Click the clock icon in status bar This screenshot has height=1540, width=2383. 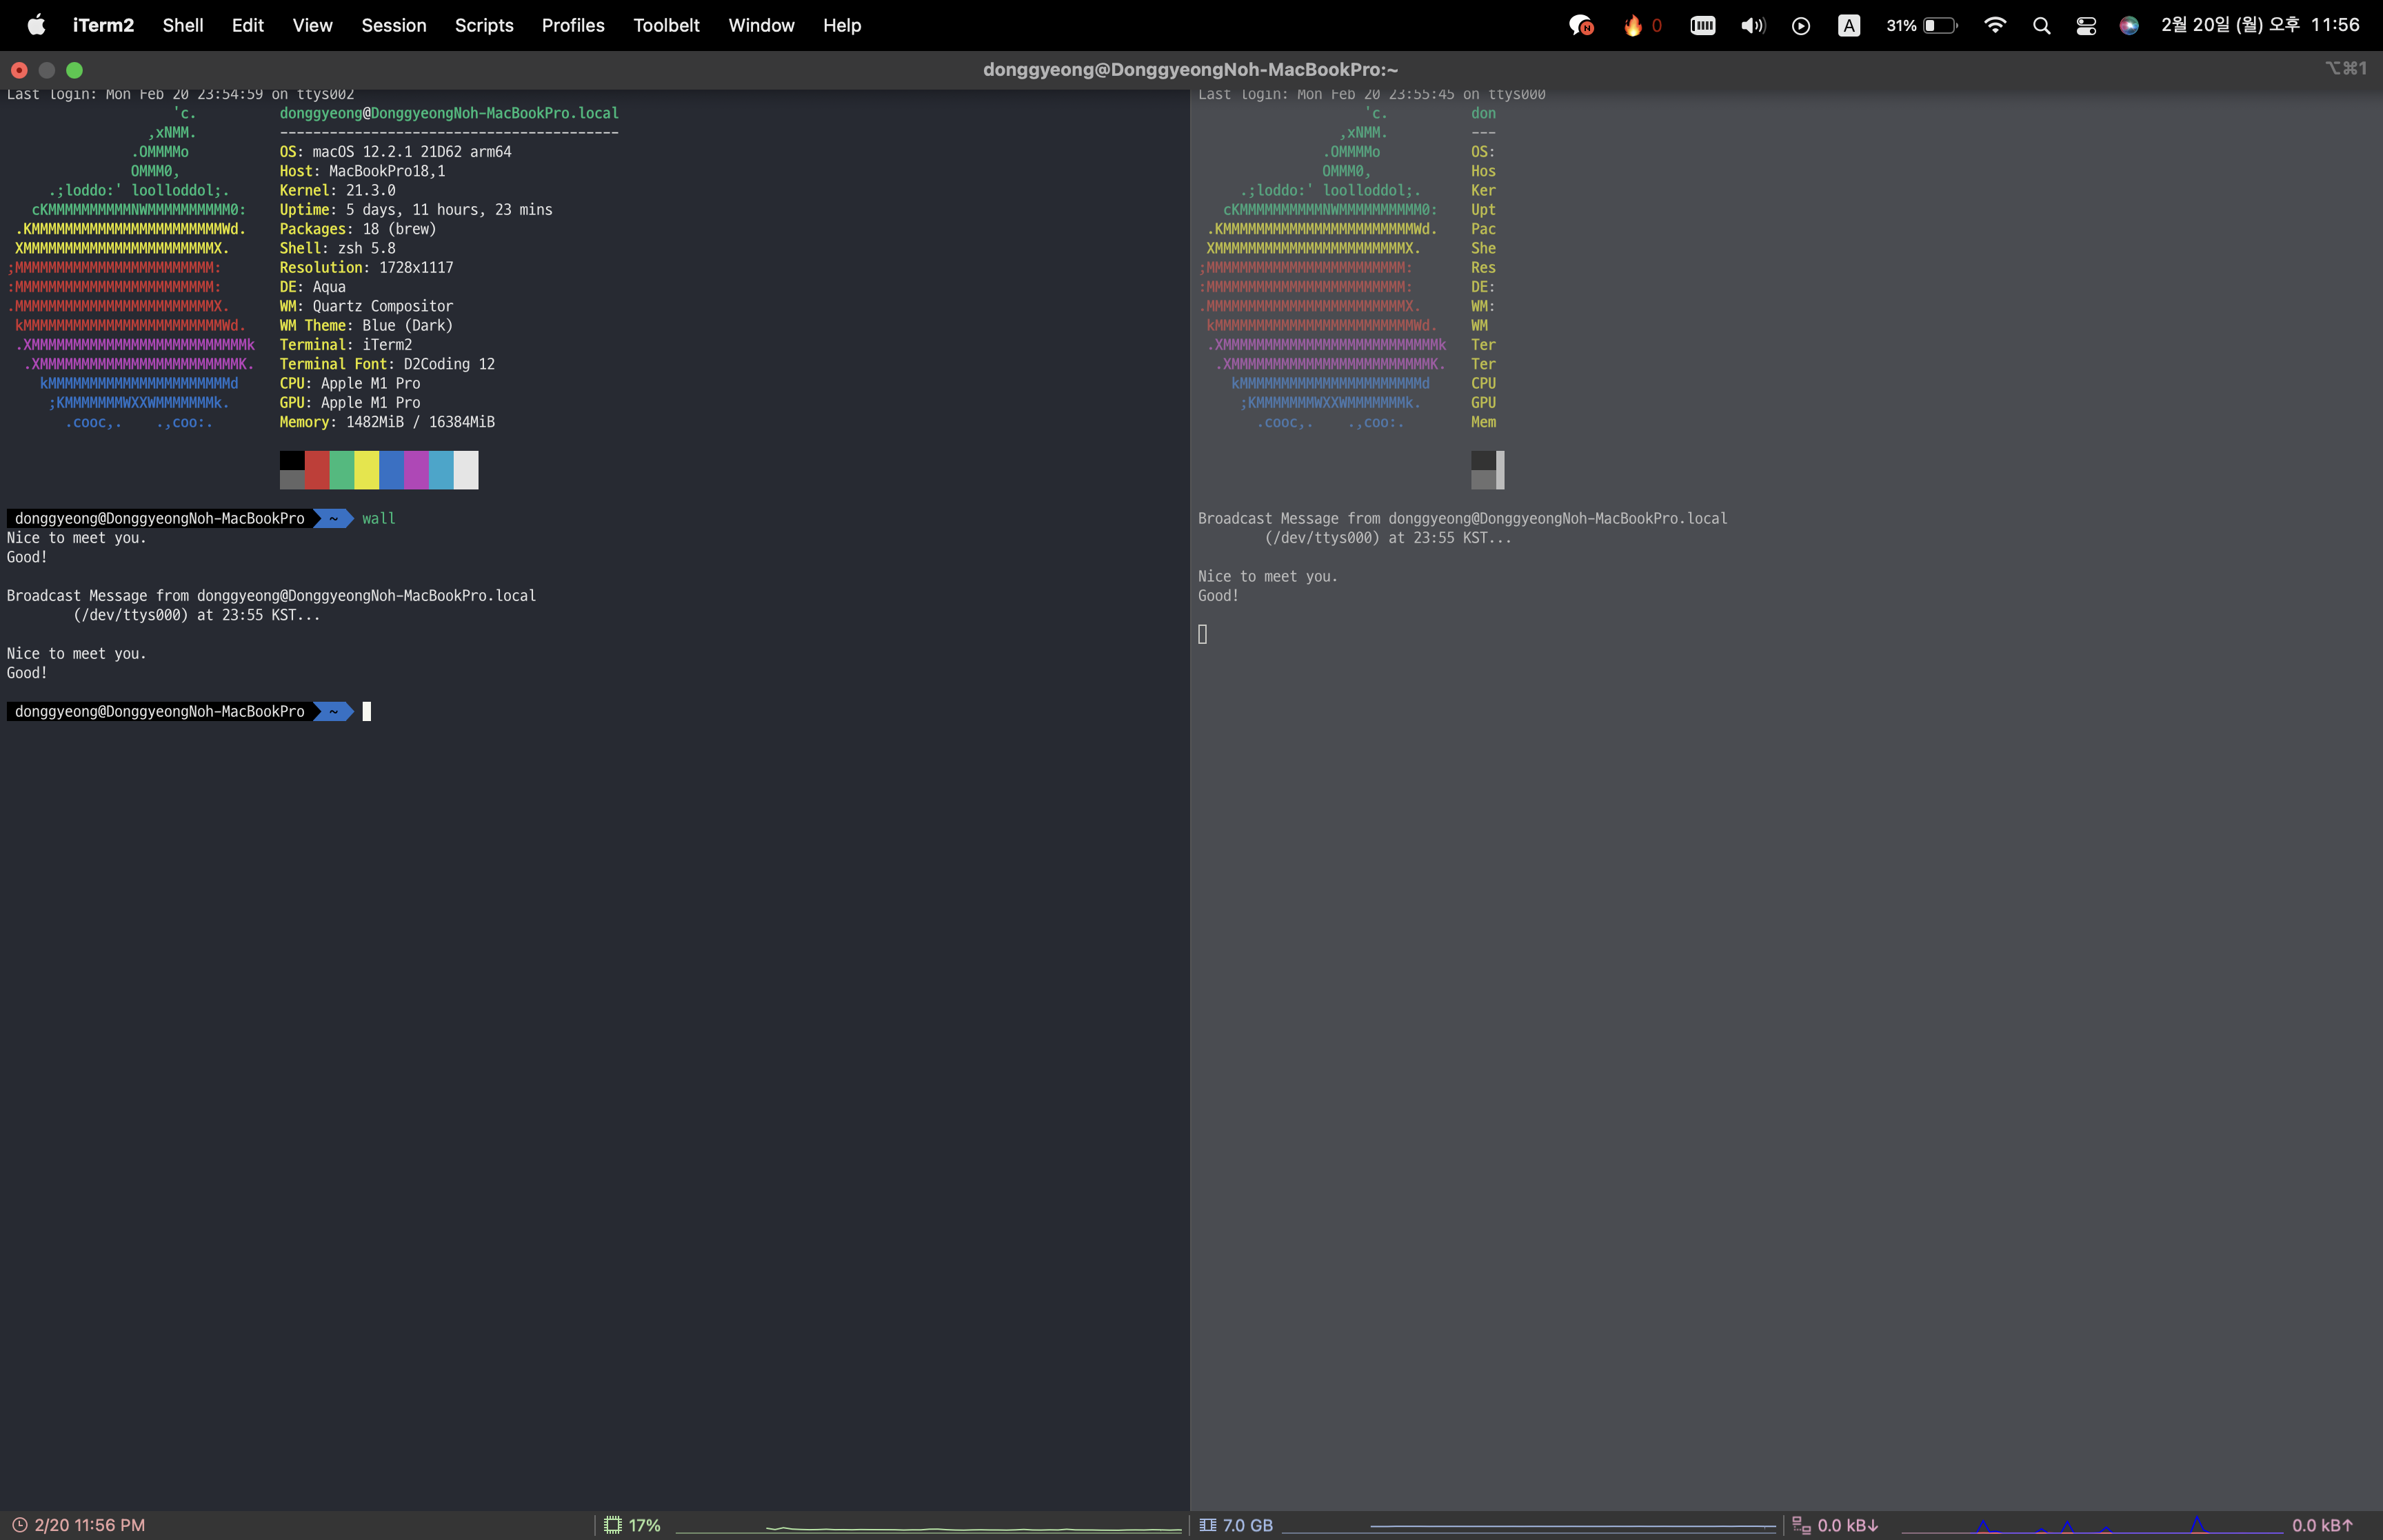point(19,1525)
